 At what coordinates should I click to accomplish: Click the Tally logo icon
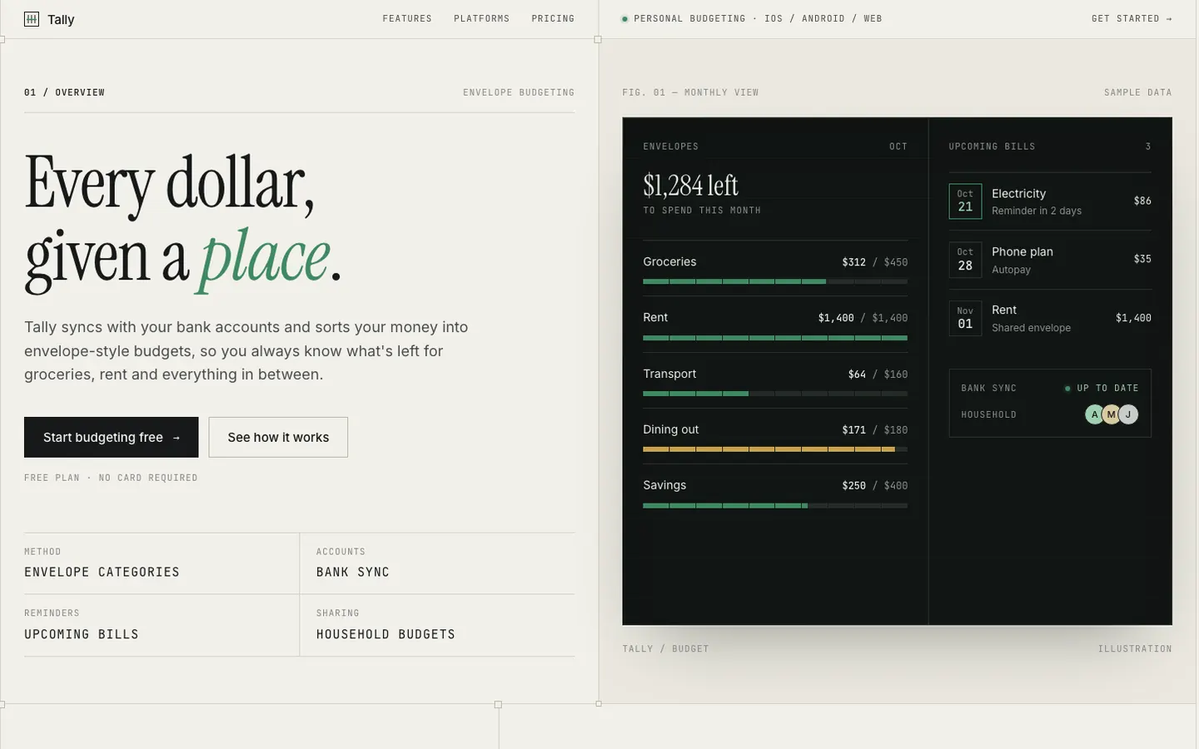pyautogui.click(x=32, y=19)
